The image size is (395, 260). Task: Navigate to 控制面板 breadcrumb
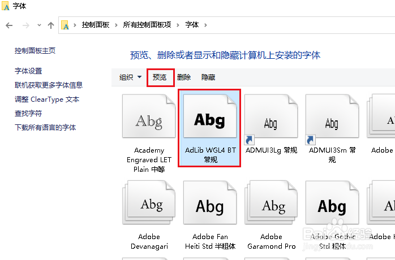click(x=96, y=25)
